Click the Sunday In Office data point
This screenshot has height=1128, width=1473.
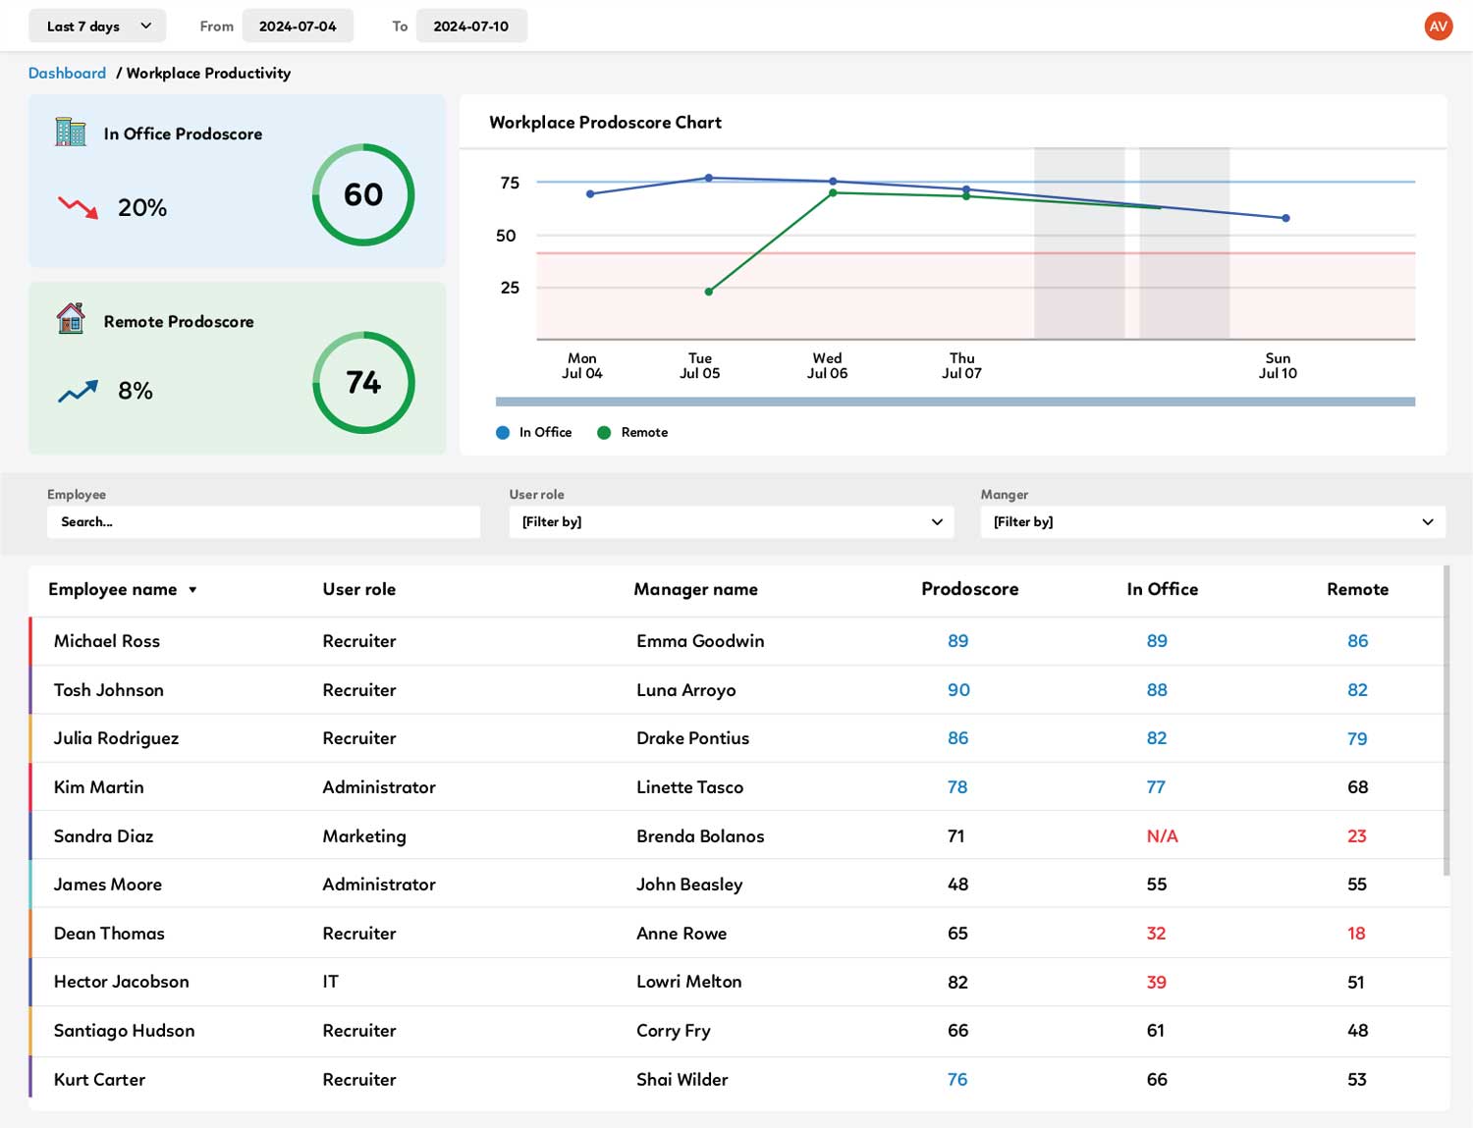click(x=1284, y=218)
